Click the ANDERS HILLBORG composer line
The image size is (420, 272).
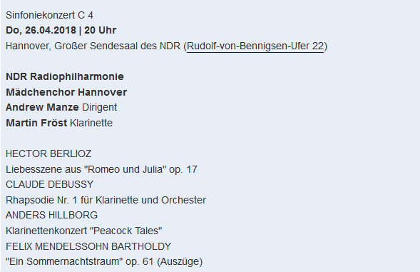pos(51,215)
